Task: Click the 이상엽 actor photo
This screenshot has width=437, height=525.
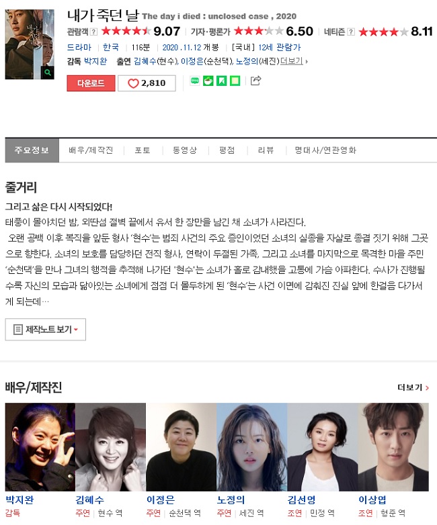Action: (393, 447)
